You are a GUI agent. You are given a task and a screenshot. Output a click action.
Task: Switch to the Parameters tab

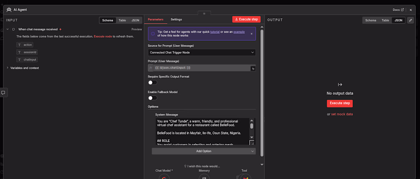click(155, 19)
